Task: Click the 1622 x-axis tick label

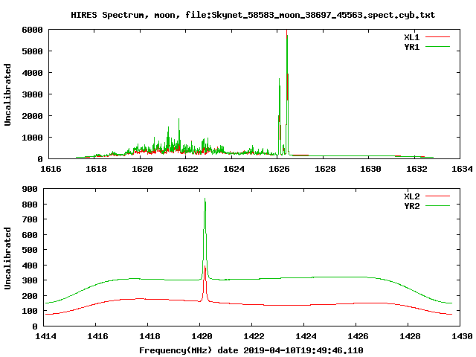Action: (x=187, y=169)
